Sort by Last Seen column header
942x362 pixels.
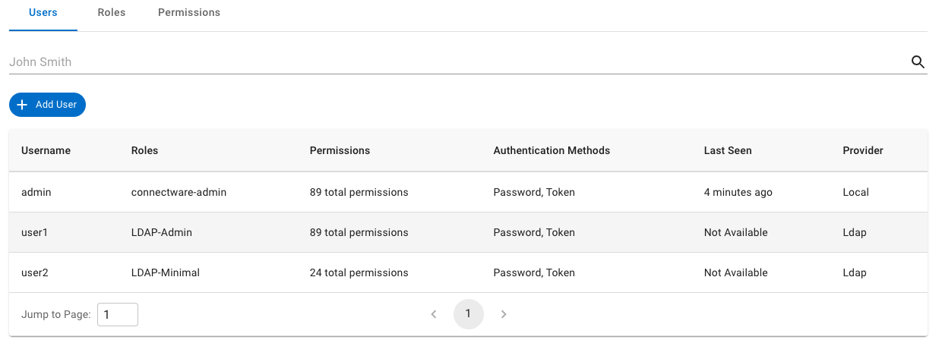[728, 150]
